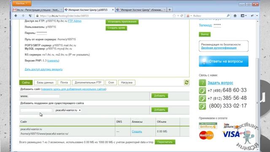Open the Почта tab
This screenshot has width=270, height=152.
tap(64, 83)
